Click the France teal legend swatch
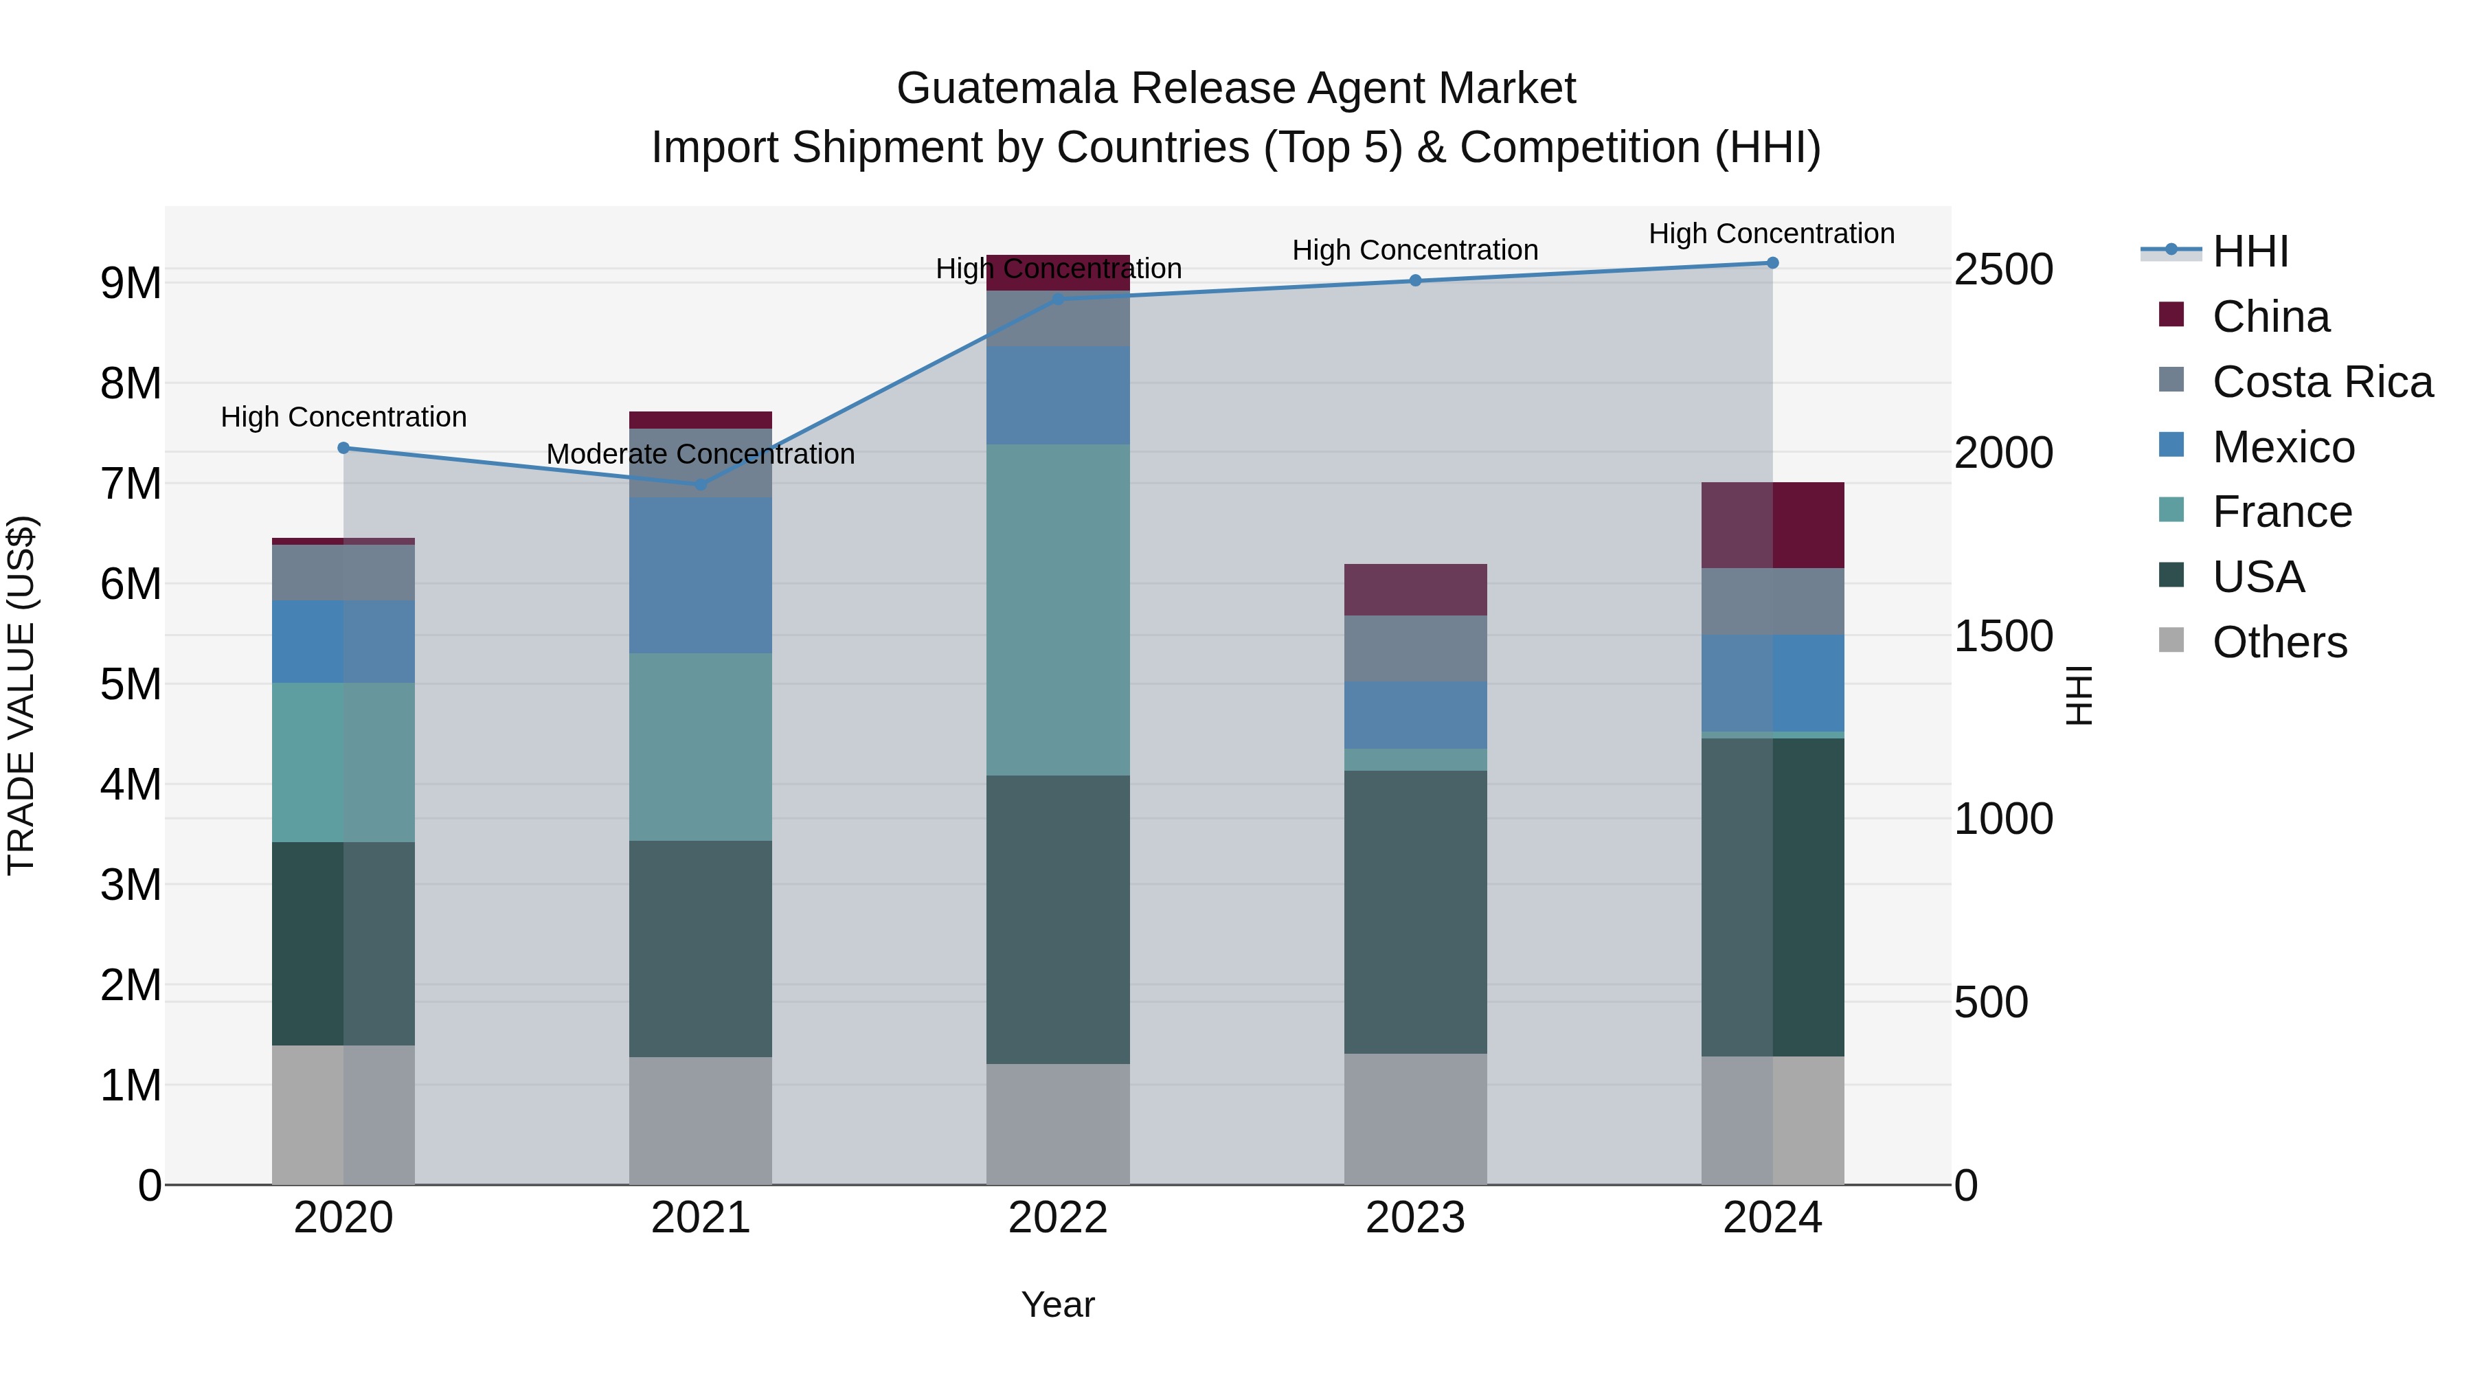The height and width of the screenshot is (1391, 2473). pos(2171,510)
